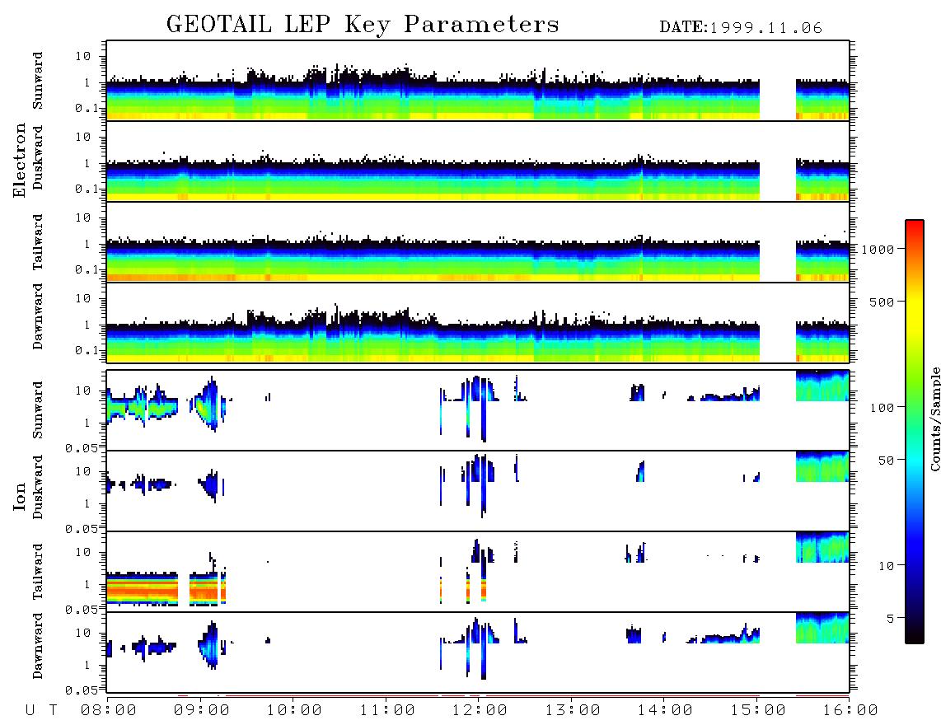Click the Electron "Dawnward" panel label
The image size is (941, 725).
[x=38, y=316]
